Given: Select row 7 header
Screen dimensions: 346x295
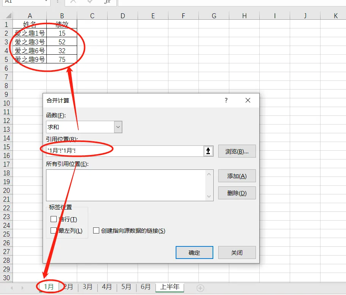Looking at the screenshot, I should (x=6, y=77).
